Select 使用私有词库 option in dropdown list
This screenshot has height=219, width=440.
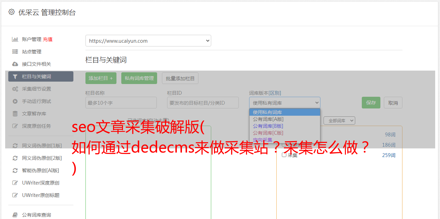[x=285, y=112]
